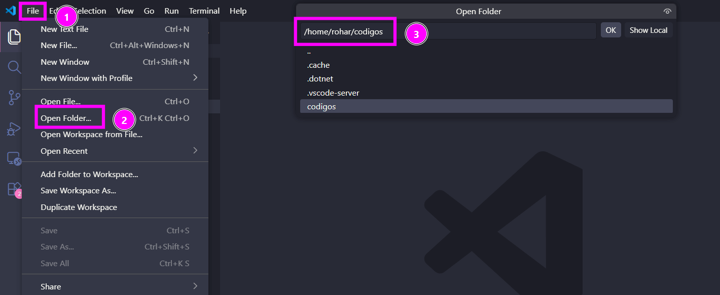720x295 pixels.
Task: Open the Help menu
Action: coord(238,11)
